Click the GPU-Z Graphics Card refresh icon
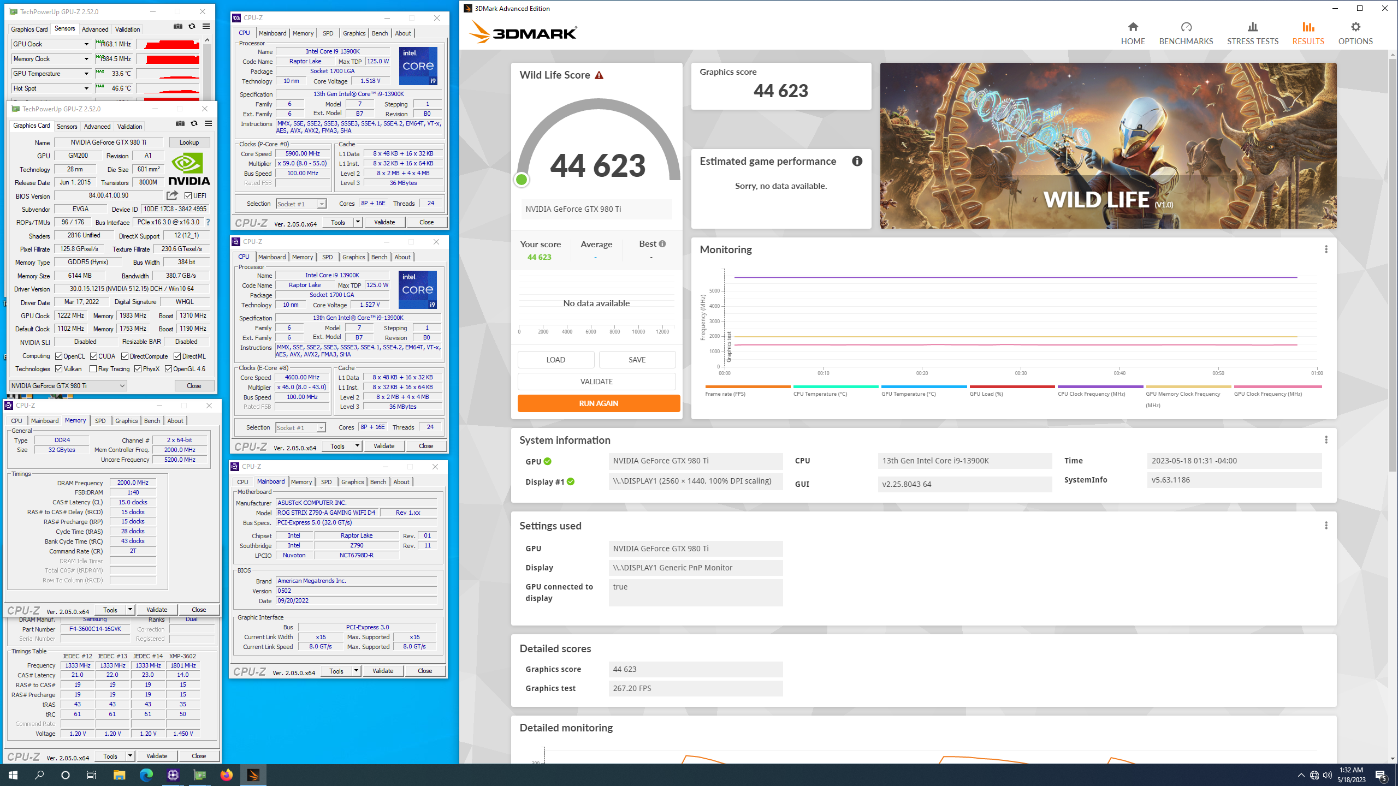This screenshot has width=1398, height=786. click(x=194, y=123)
